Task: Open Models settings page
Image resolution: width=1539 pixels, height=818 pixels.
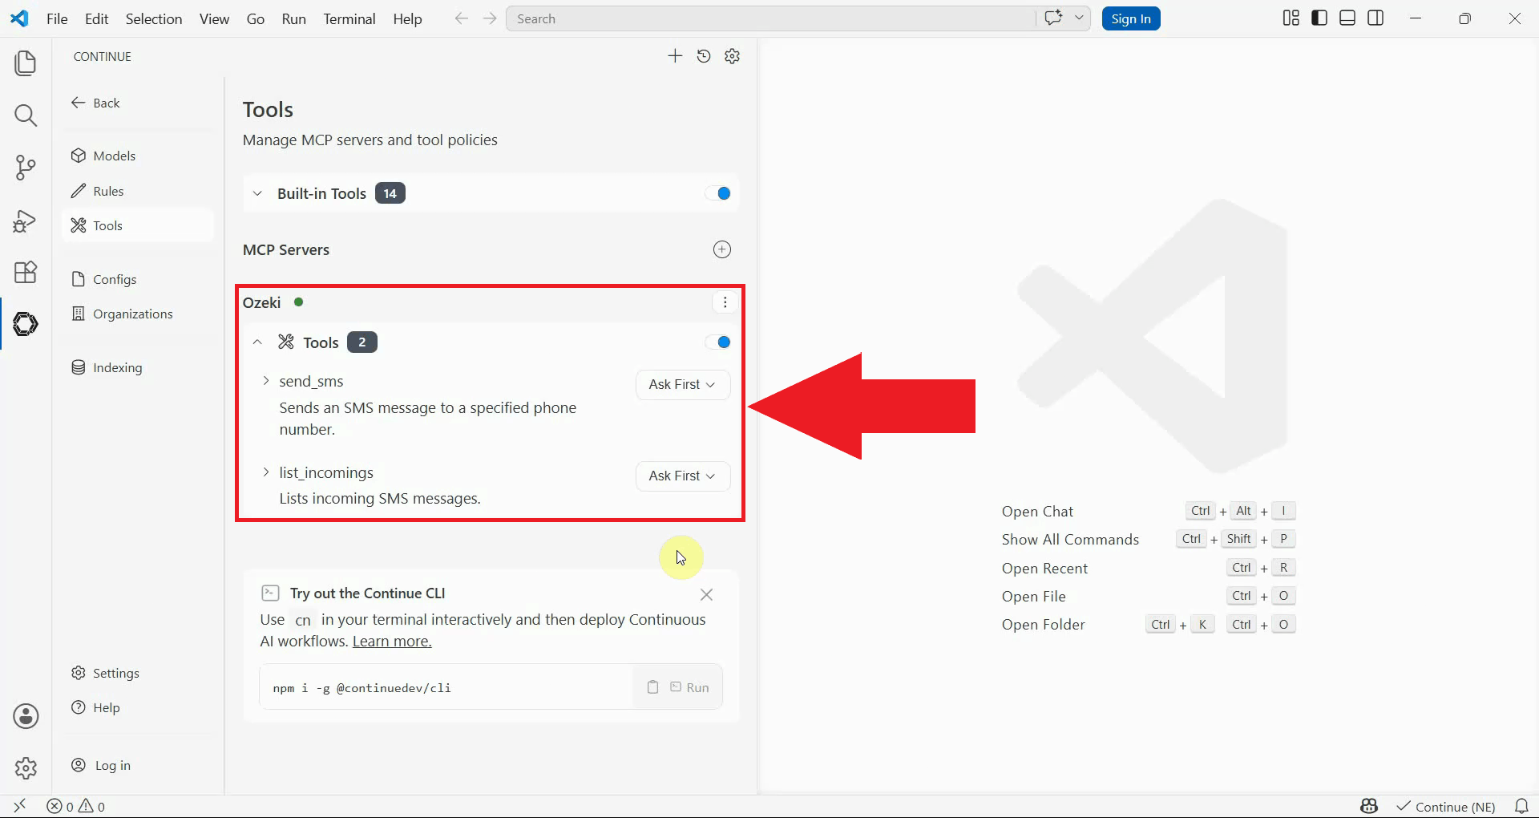Action: tap(138, 156)
